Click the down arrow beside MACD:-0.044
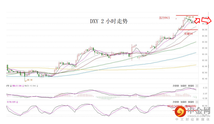Image resolution: width=214 pixels, height=124 pixels. click(x=37, y=86)
